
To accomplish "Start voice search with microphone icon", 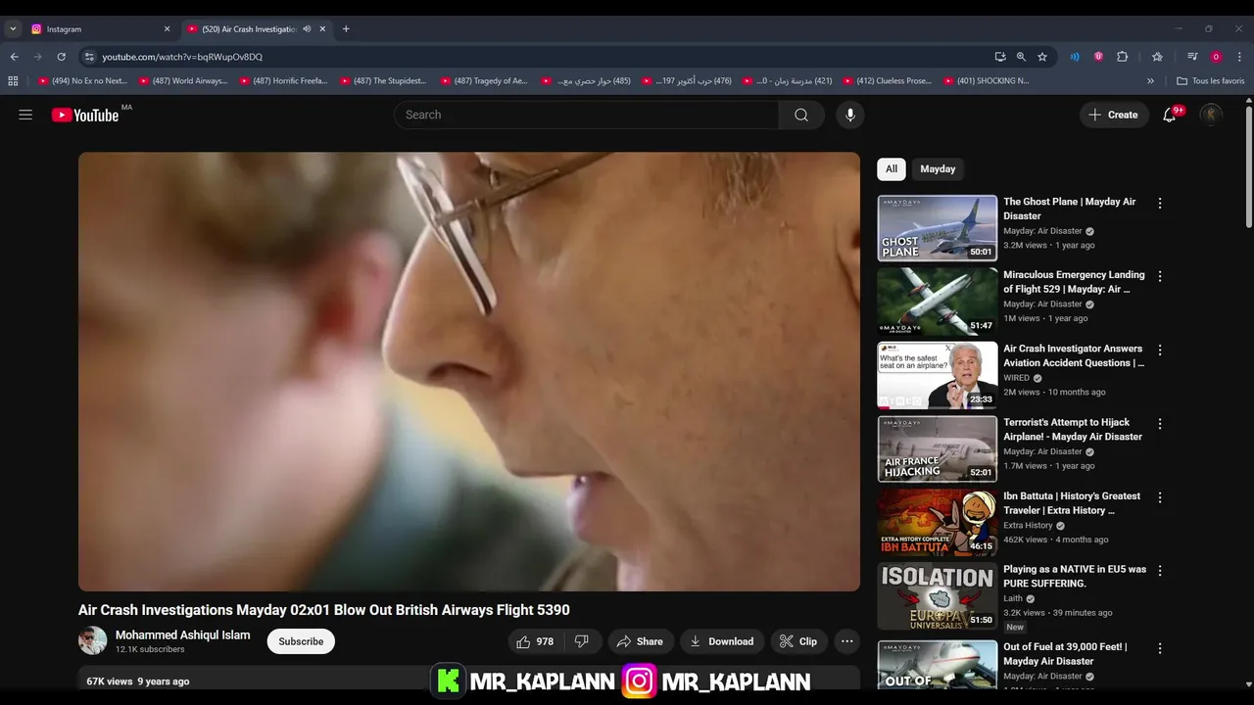I will click(x=849, y=115).
